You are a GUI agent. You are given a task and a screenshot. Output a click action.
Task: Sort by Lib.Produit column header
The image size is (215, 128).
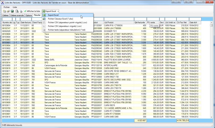pyautogui.click(x=119, y=22)
